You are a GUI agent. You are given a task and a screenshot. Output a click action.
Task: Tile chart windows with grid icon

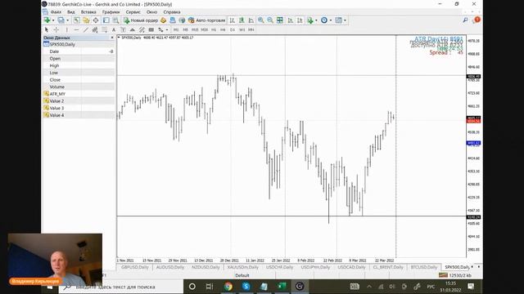(x=280, y=20)
